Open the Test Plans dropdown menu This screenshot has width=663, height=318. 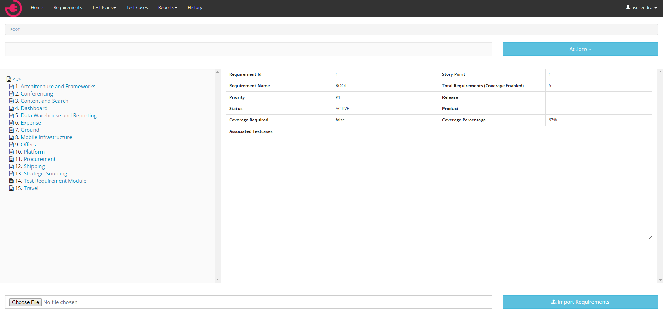pos(104,8)
